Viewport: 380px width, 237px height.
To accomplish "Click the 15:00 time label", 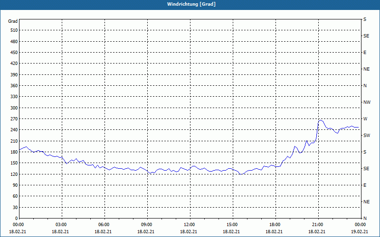I will (x=232, y=225).
